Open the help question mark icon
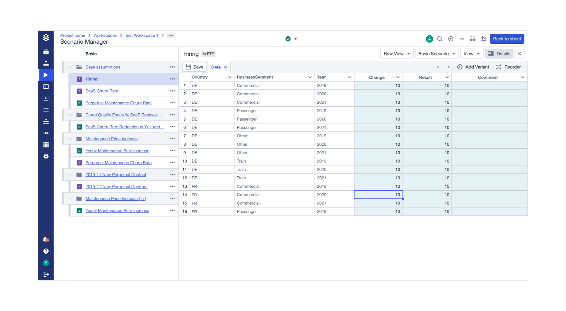This screenshot has height=311, width=566. (46, 251)
